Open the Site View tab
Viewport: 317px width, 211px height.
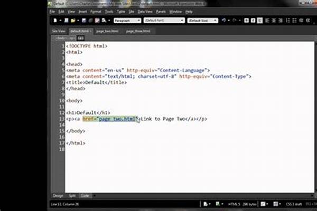click(58, 31)
